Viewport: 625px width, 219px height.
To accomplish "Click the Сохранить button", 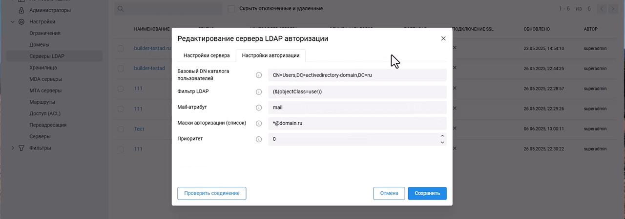I will [x=427, y=193].
